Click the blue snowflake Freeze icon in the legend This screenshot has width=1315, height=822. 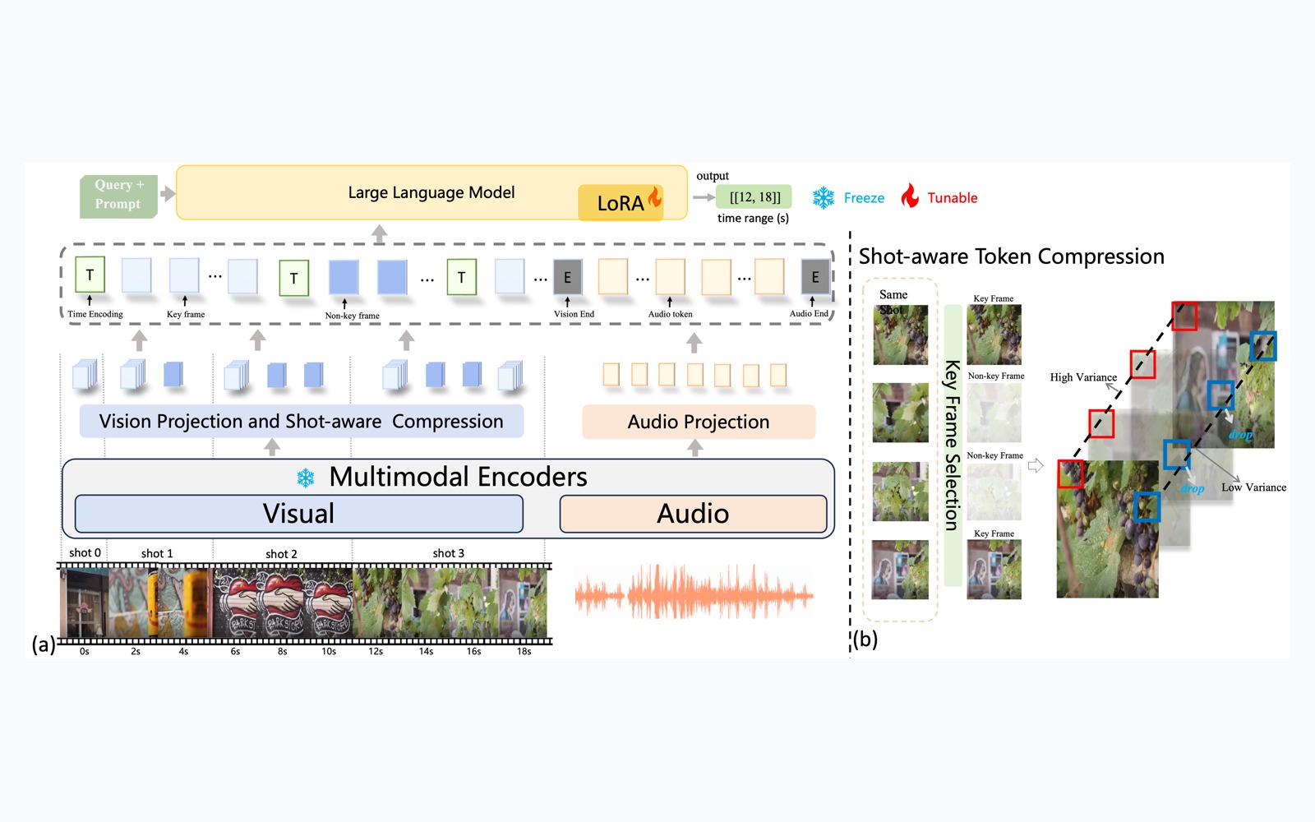tap(824, 197)
